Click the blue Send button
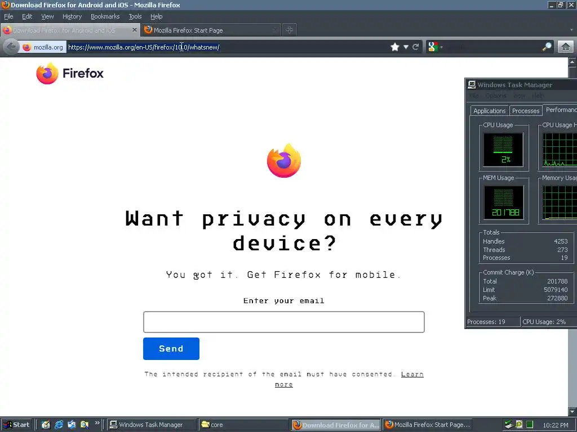The height and width of the screenshot is (432, 577). [171, 349]
